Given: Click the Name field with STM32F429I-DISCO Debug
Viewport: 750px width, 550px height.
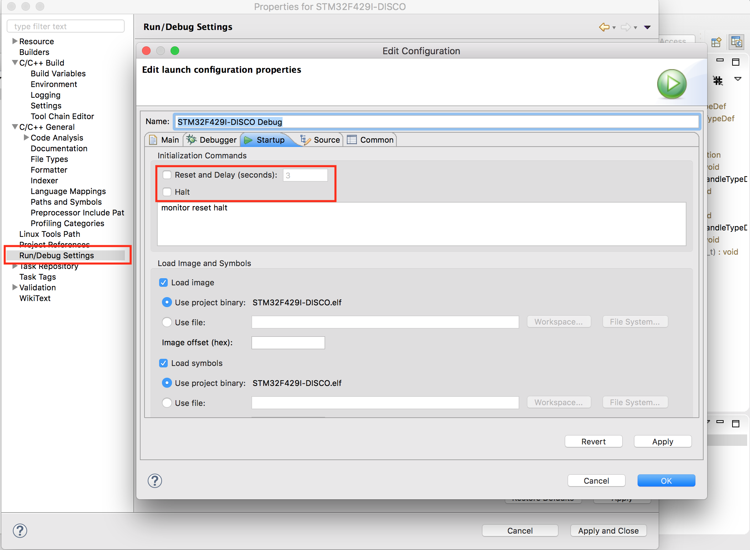Looking at the screenshot, I should pos(436,122).
